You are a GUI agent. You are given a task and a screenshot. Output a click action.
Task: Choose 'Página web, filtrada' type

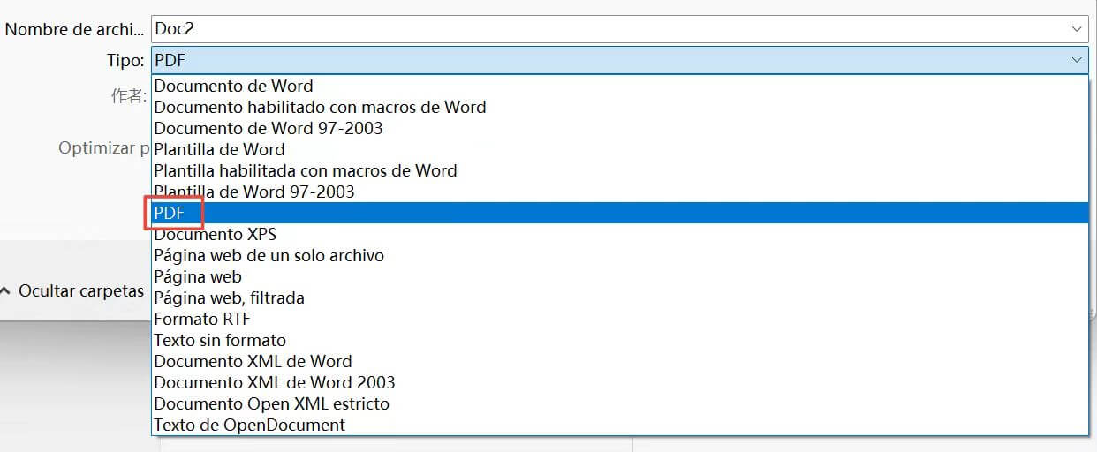click(620, 298)
